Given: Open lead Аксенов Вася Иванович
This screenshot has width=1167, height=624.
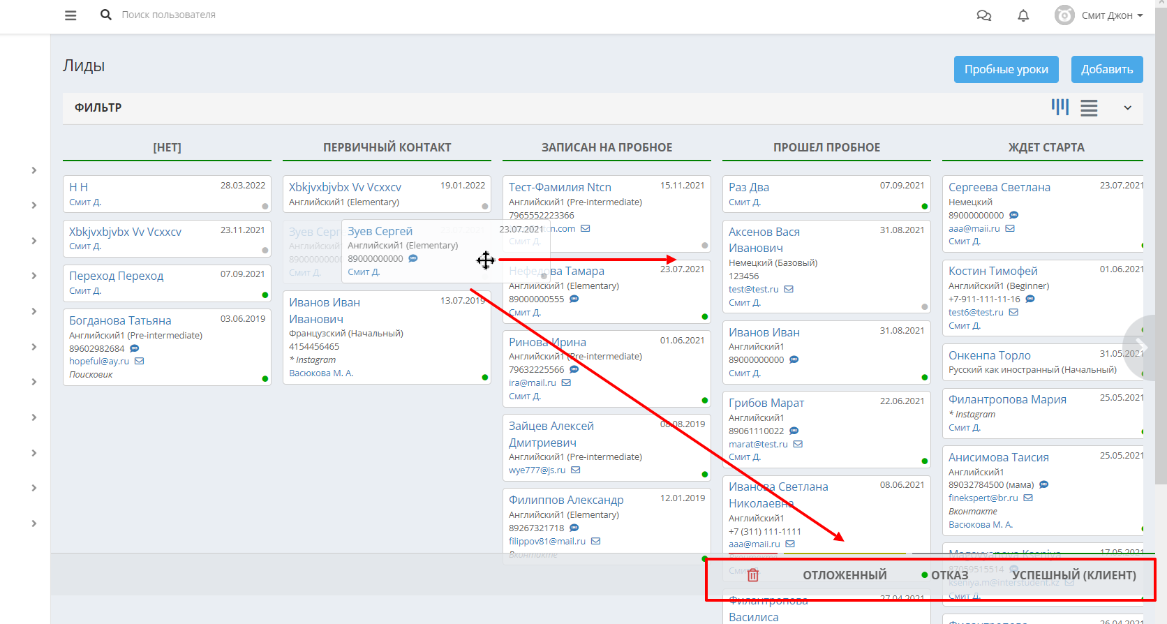Looking at the screenshot, I should 764,239.
